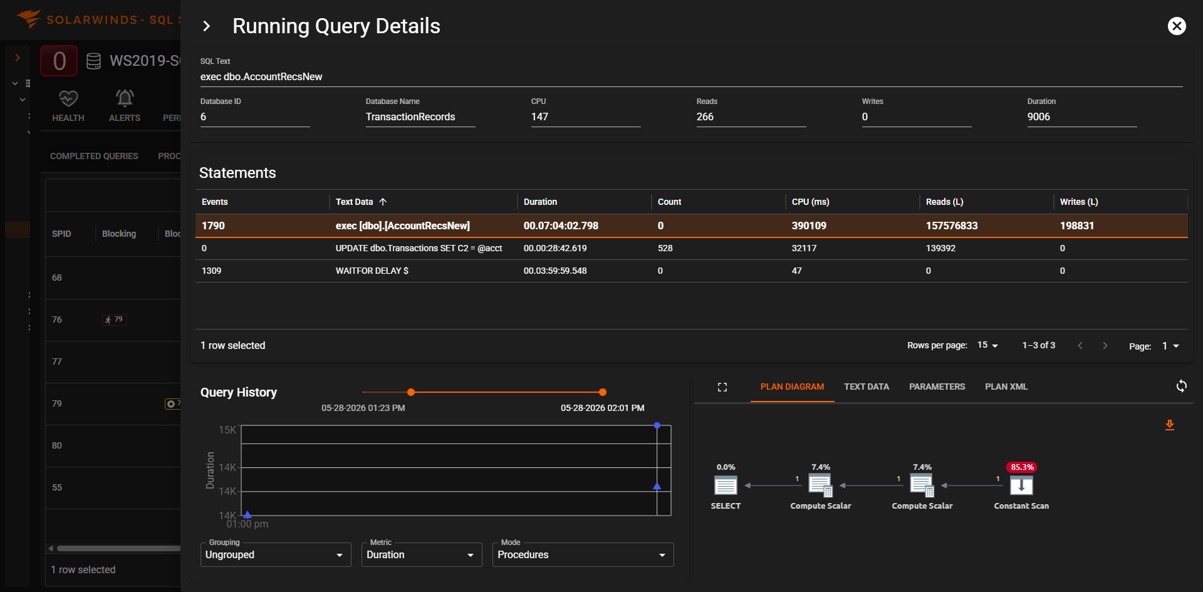Image resolution: width=1203 pixels, height=592 pixels.
Task: Open the Alerts bell icon
Action: pyautogui.click(x=125, y=98)
